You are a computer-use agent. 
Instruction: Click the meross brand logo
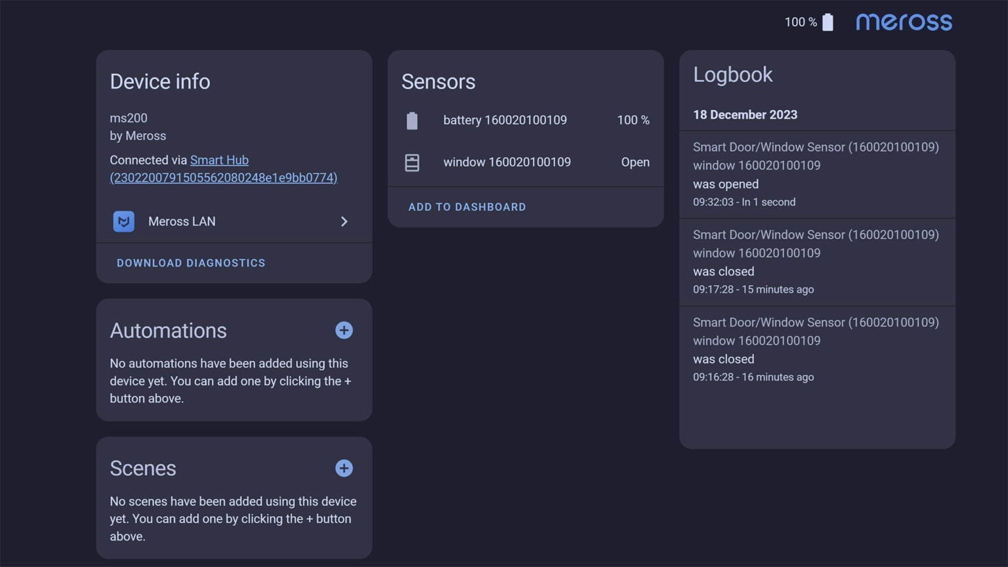pos(904,22)
